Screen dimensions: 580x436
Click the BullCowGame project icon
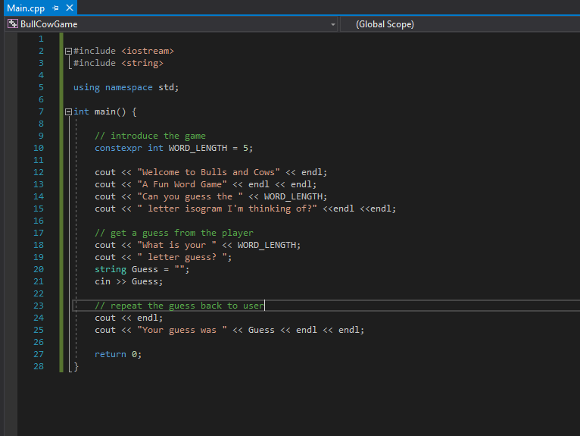pos(13,24)
